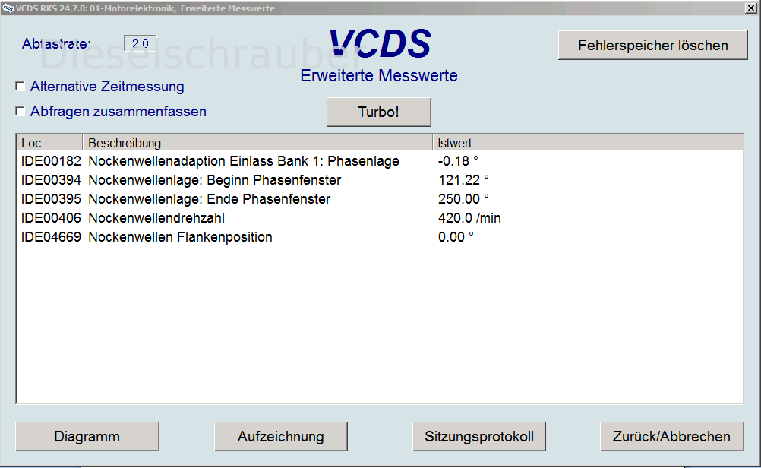
Task: Select row IDE00394
Action: coord(380,180)
